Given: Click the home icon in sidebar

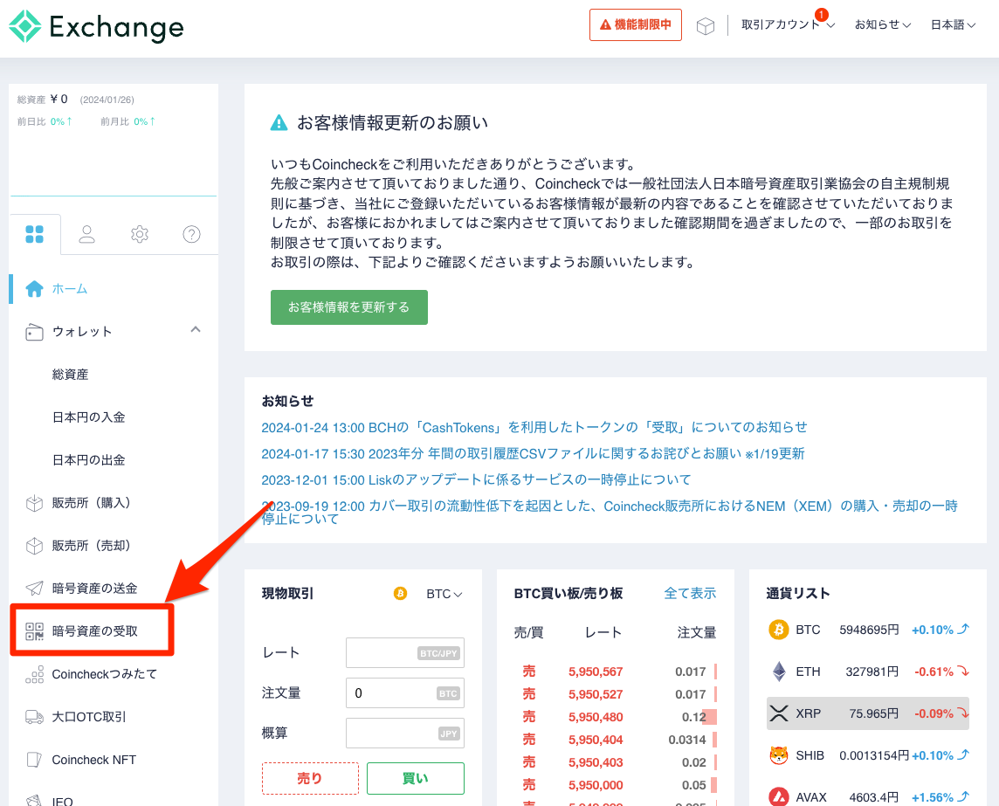Looking at the screenshot, I should coord(34,289).
